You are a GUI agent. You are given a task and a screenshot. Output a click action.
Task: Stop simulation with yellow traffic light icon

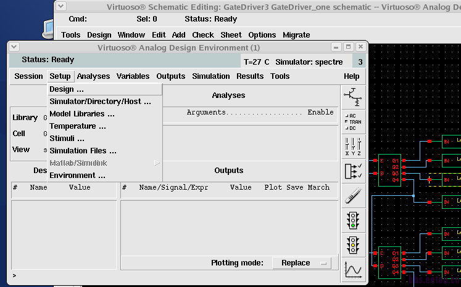[353, 245]
